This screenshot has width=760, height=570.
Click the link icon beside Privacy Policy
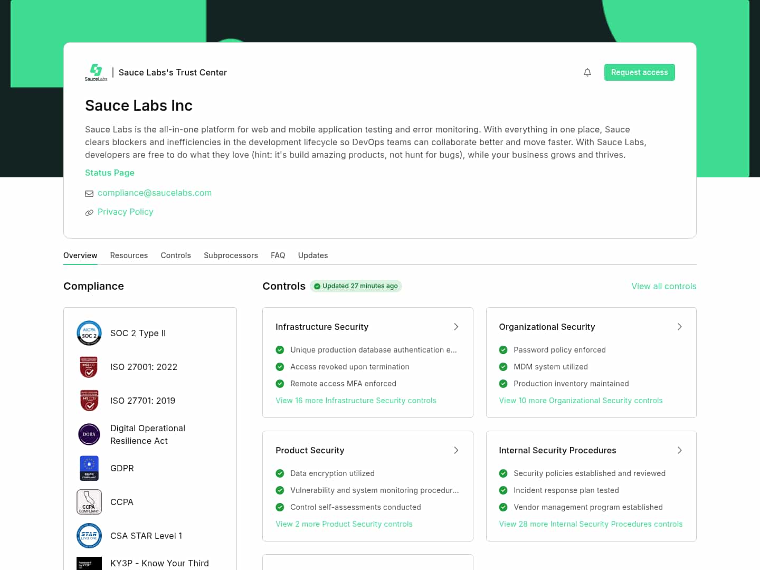pos(89,213)
